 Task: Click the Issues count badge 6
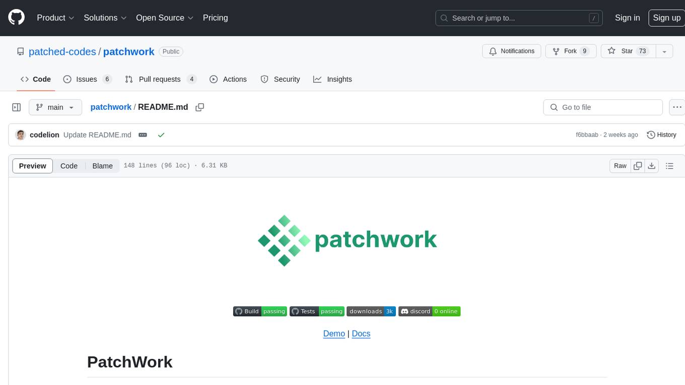coord(107,79)
